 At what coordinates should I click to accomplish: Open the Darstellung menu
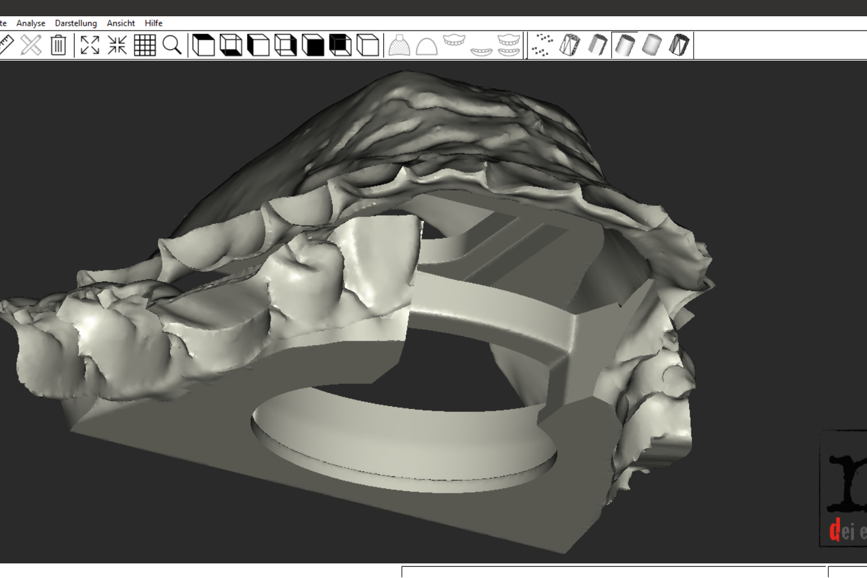pos(76,23)
